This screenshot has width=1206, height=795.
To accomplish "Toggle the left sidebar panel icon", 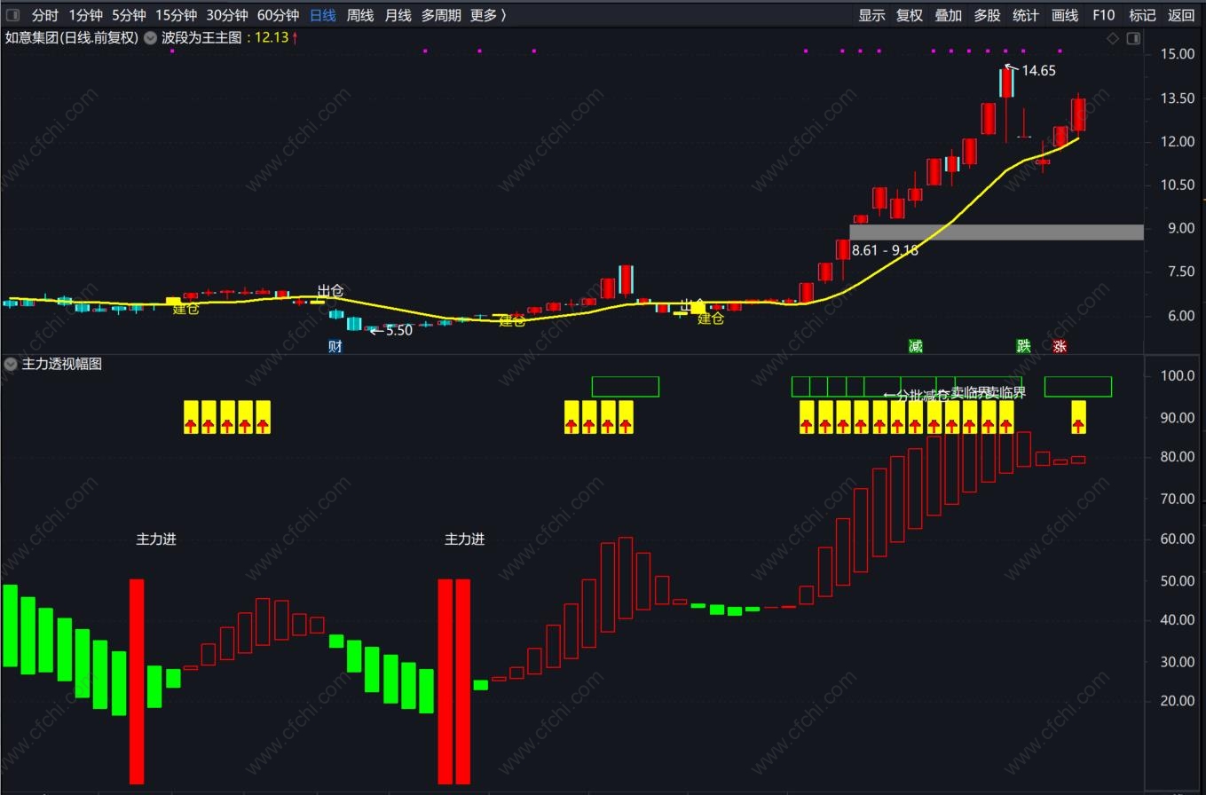I will [12, 15].
